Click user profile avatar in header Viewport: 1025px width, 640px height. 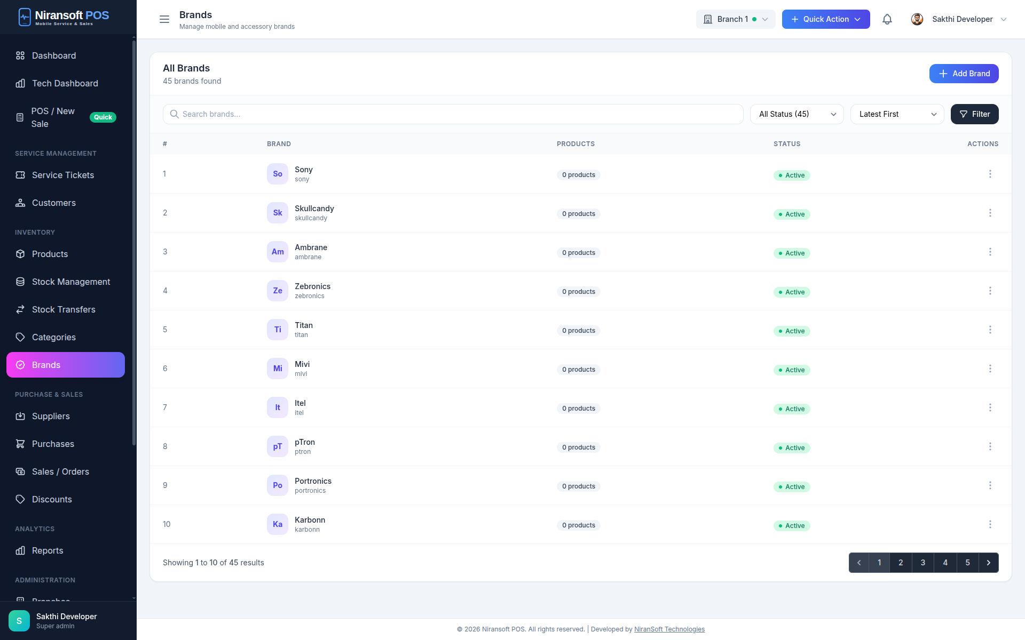point(917,19)
